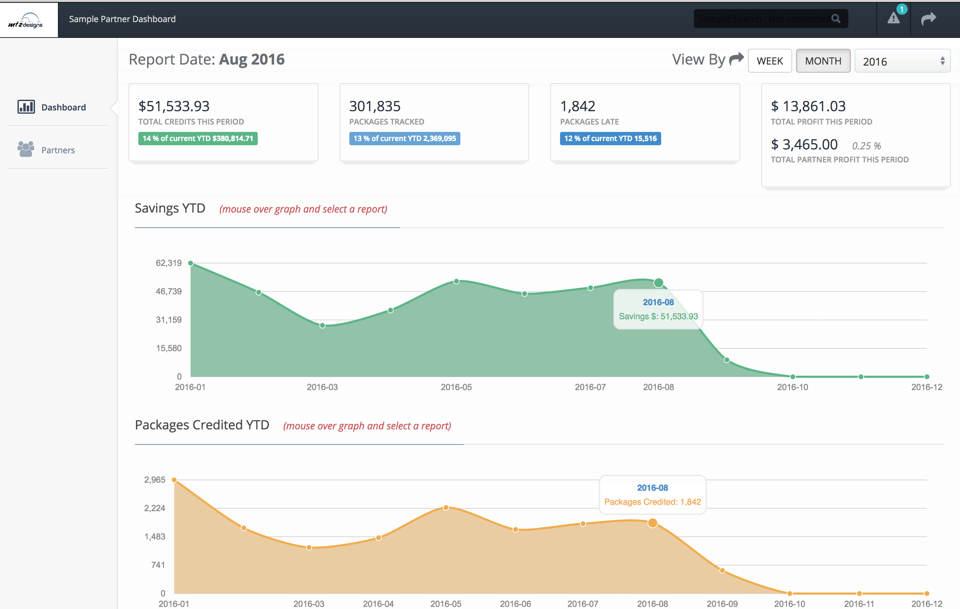Switch view to WEEK
Image resolution: width=960 pixels, height=609 pixels.
click(x=769, y=61)
